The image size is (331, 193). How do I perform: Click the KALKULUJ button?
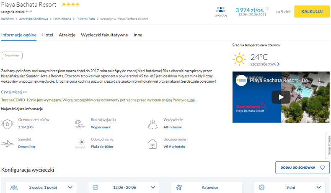(x=312, y=12)
